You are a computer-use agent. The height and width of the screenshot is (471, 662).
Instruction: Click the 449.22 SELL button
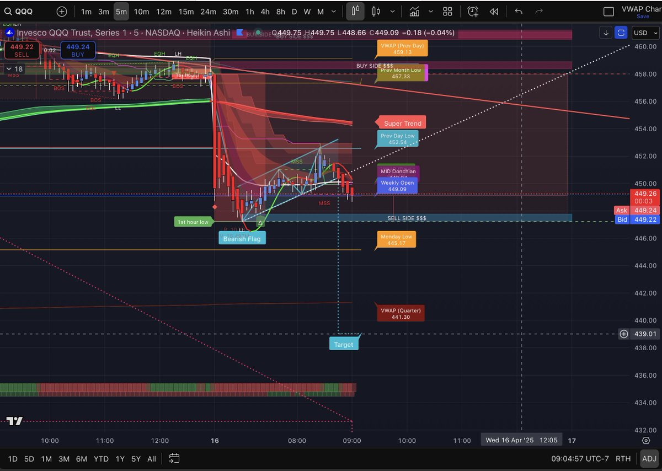point(22,51)
